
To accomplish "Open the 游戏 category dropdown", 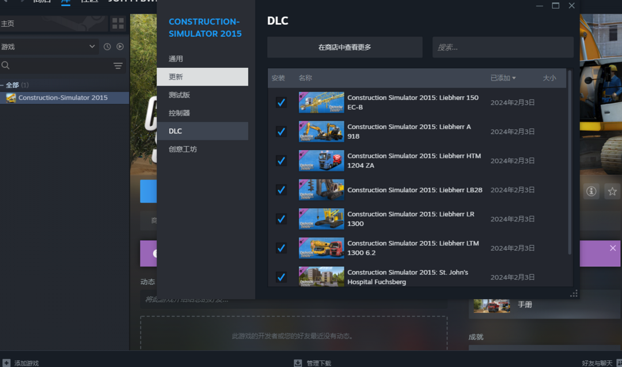I will tap(48, 47).
